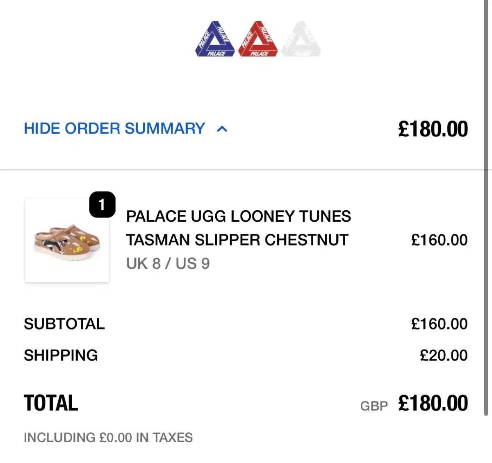
Task: Click the red Palace triangle logo
Action: 258,40
